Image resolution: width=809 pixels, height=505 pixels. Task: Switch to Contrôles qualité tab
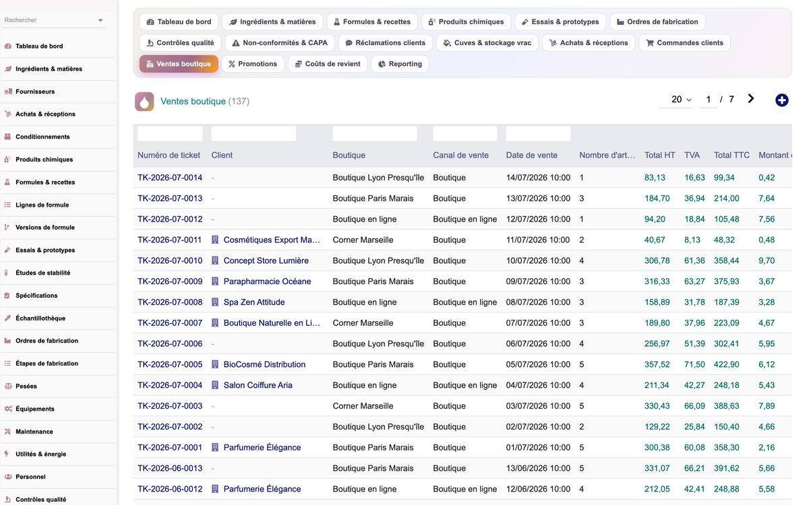coord(180,42)
